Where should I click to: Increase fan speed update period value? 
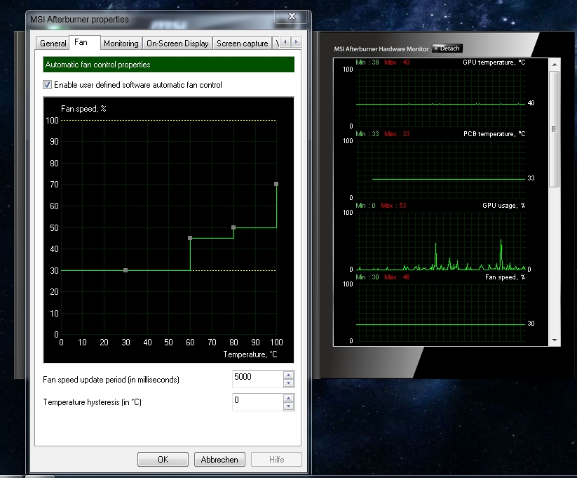[x=289, y=376]
